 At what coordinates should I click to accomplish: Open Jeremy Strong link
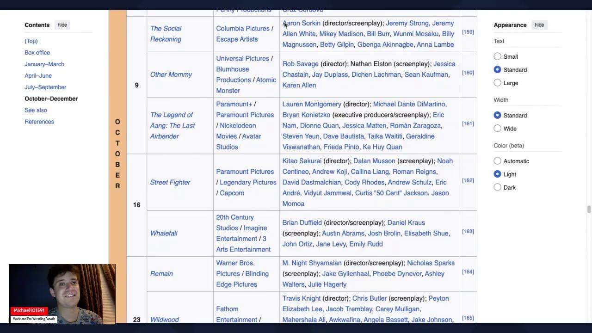pyautogui.click(x=407, y=23)
